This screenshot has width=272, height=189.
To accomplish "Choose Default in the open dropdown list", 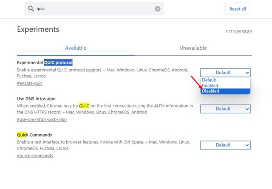I will (x=209, y=80).
